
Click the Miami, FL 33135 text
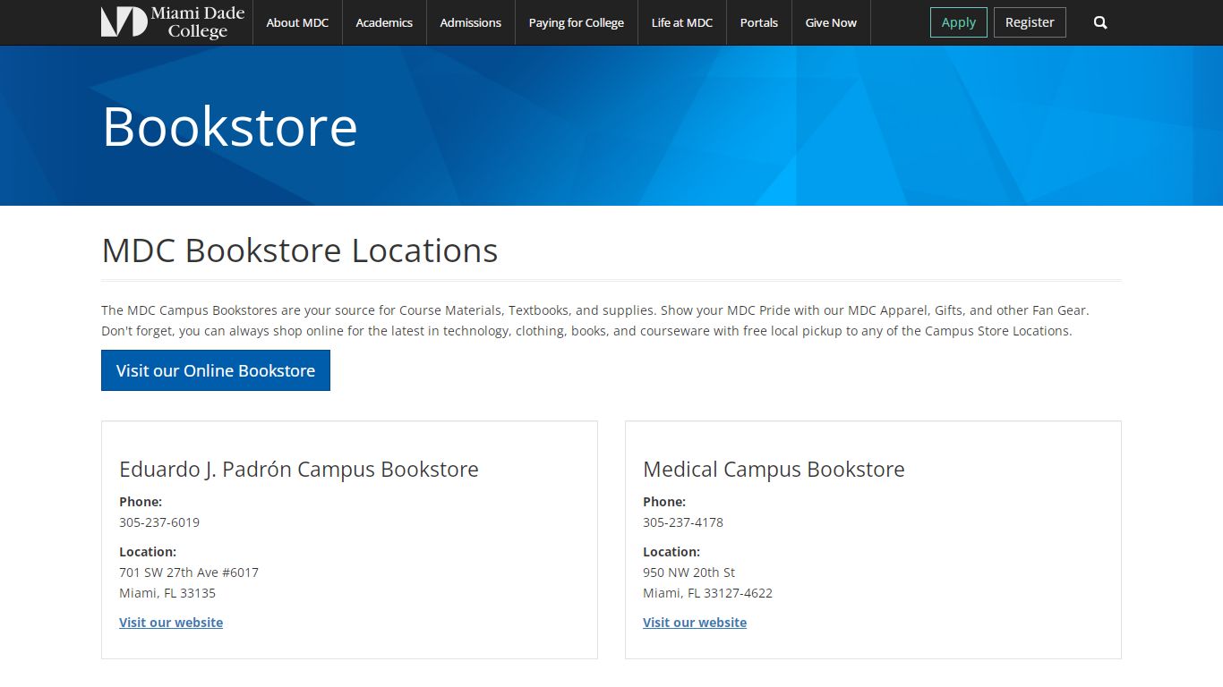(x=167, y=593)
